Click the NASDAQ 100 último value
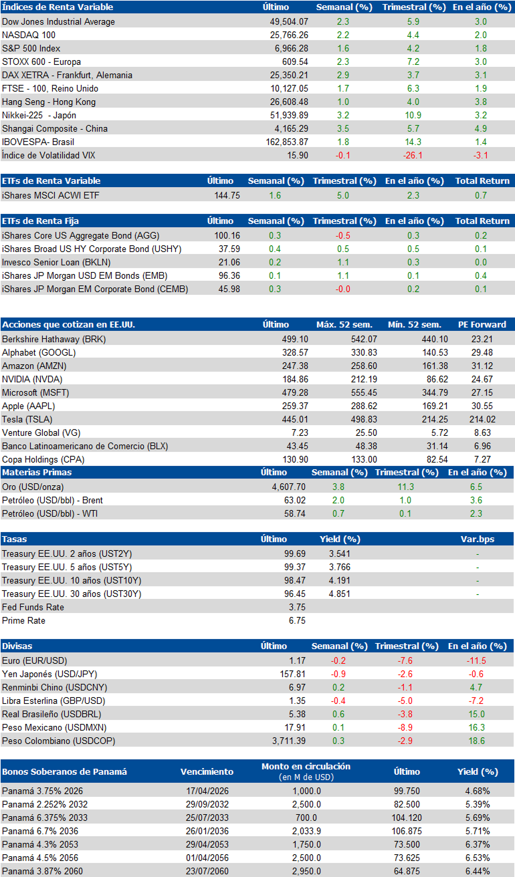The image size is (515, 877). 287,35
